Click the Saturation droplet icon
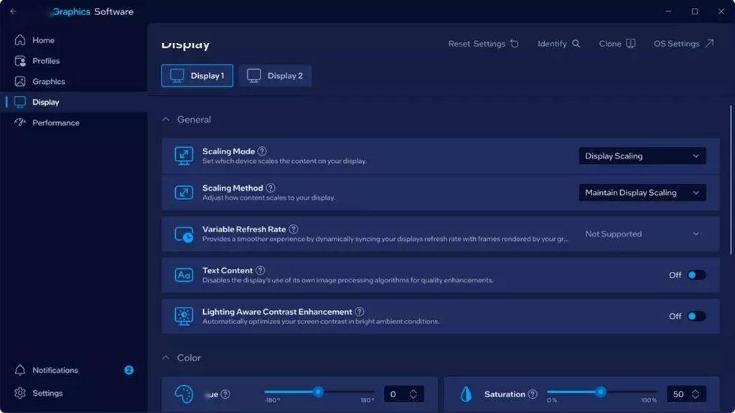The width and height of the screenshot is (735, 413). point(466,394)
